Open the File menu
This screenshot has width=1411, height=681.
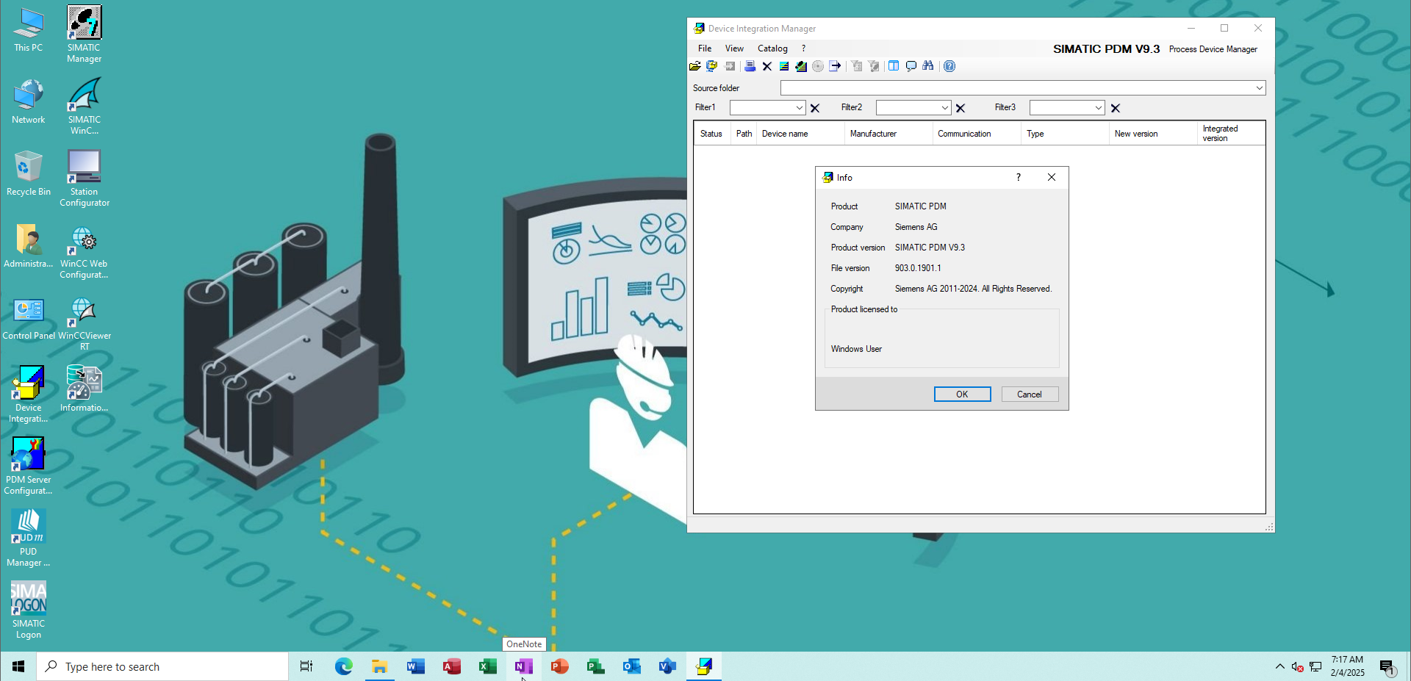pyautogui.click(x=705, y=48)
